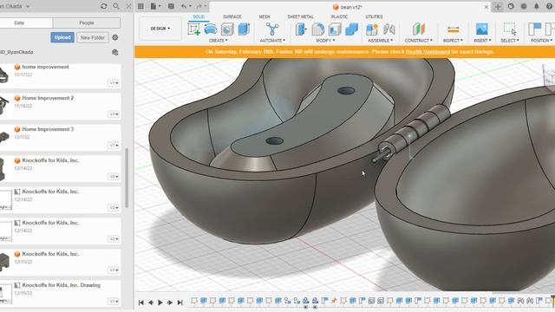Open the Health Dashboard link
This screenshot has height=312, width=555.
click(428, 52)
